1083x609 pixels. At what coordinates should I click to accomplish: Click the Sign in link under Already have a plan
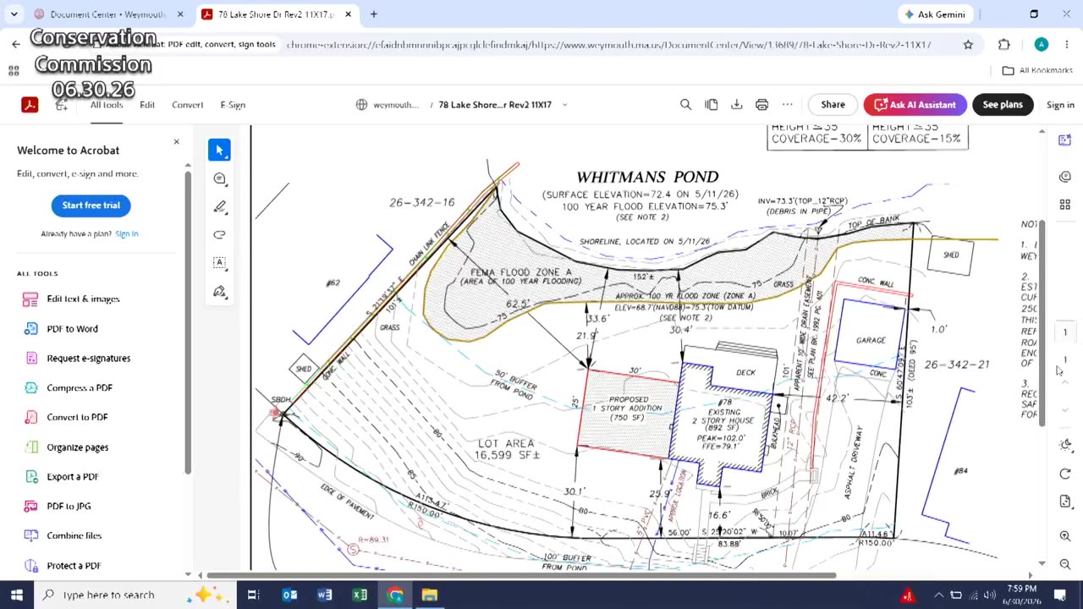click(x=126, y=233)
